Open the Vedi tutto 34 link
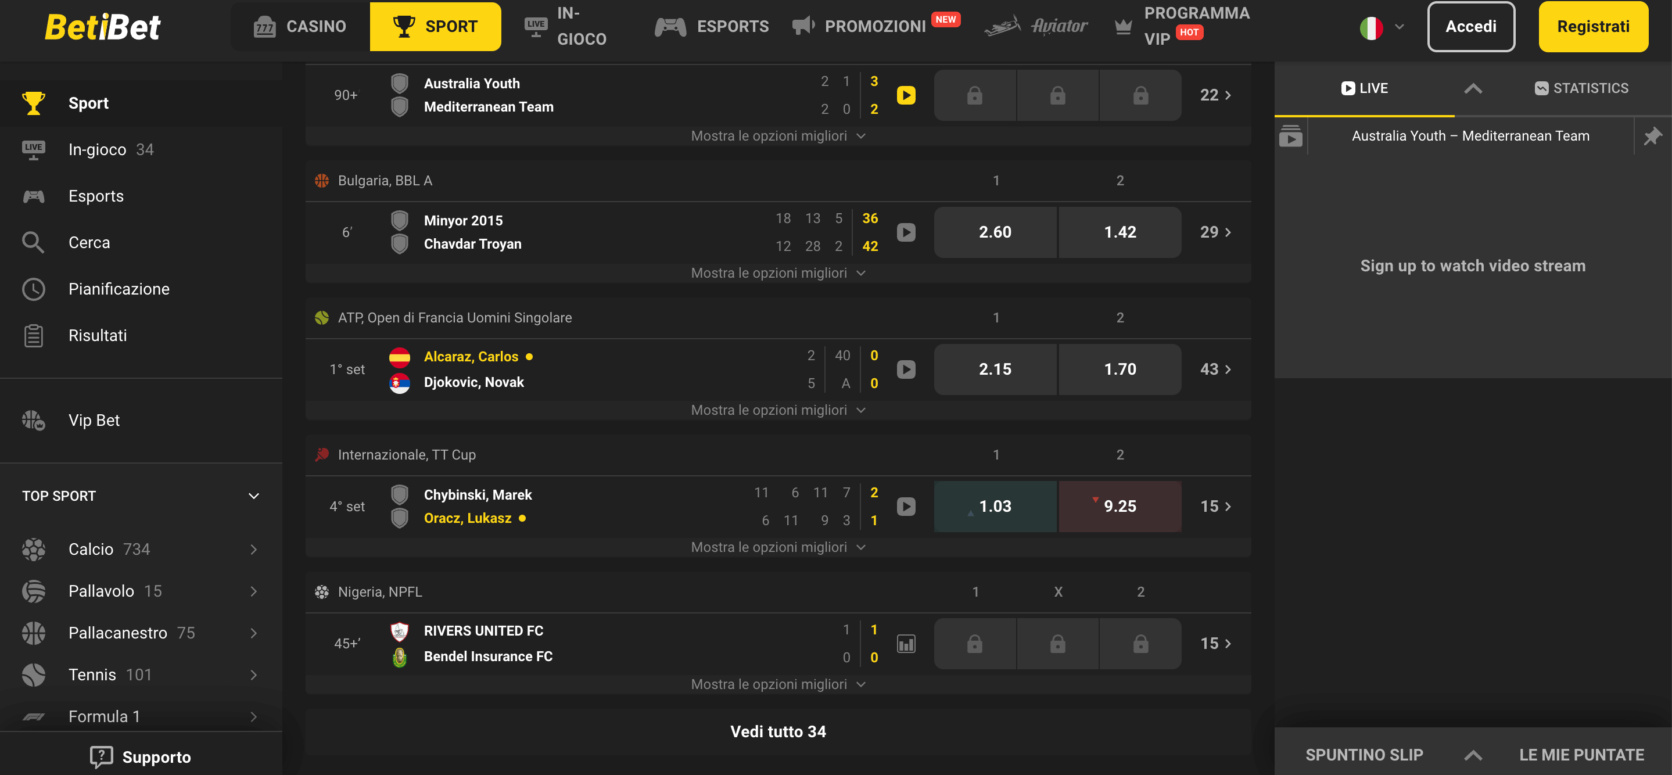 click(x=778, y=731)
